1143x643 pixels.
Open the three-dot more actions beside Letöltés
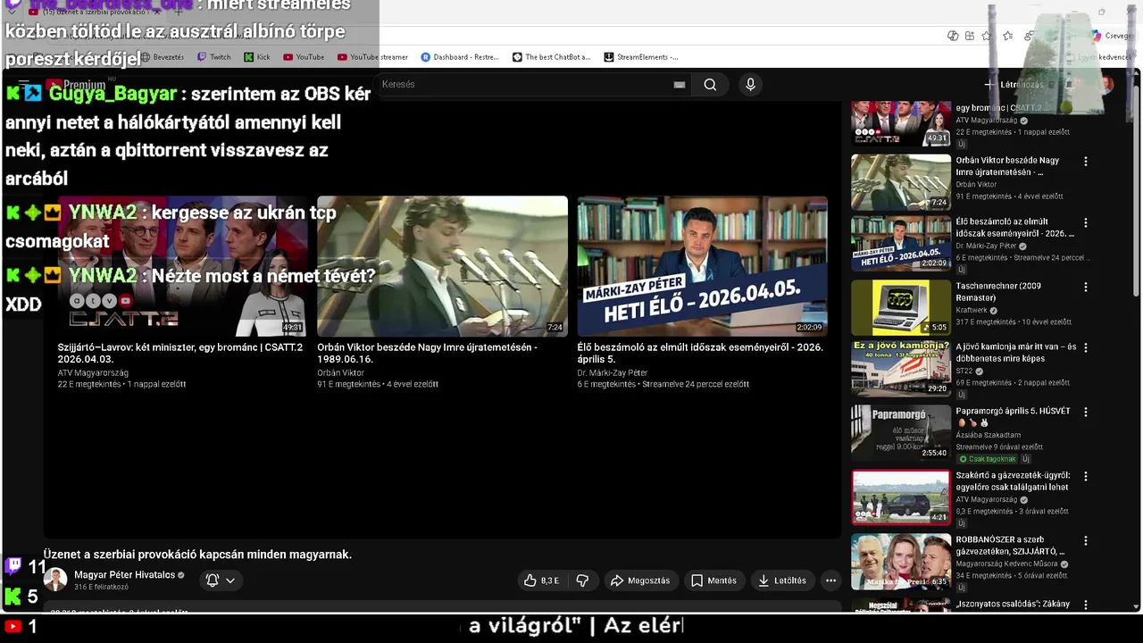(x=830, y=580)
